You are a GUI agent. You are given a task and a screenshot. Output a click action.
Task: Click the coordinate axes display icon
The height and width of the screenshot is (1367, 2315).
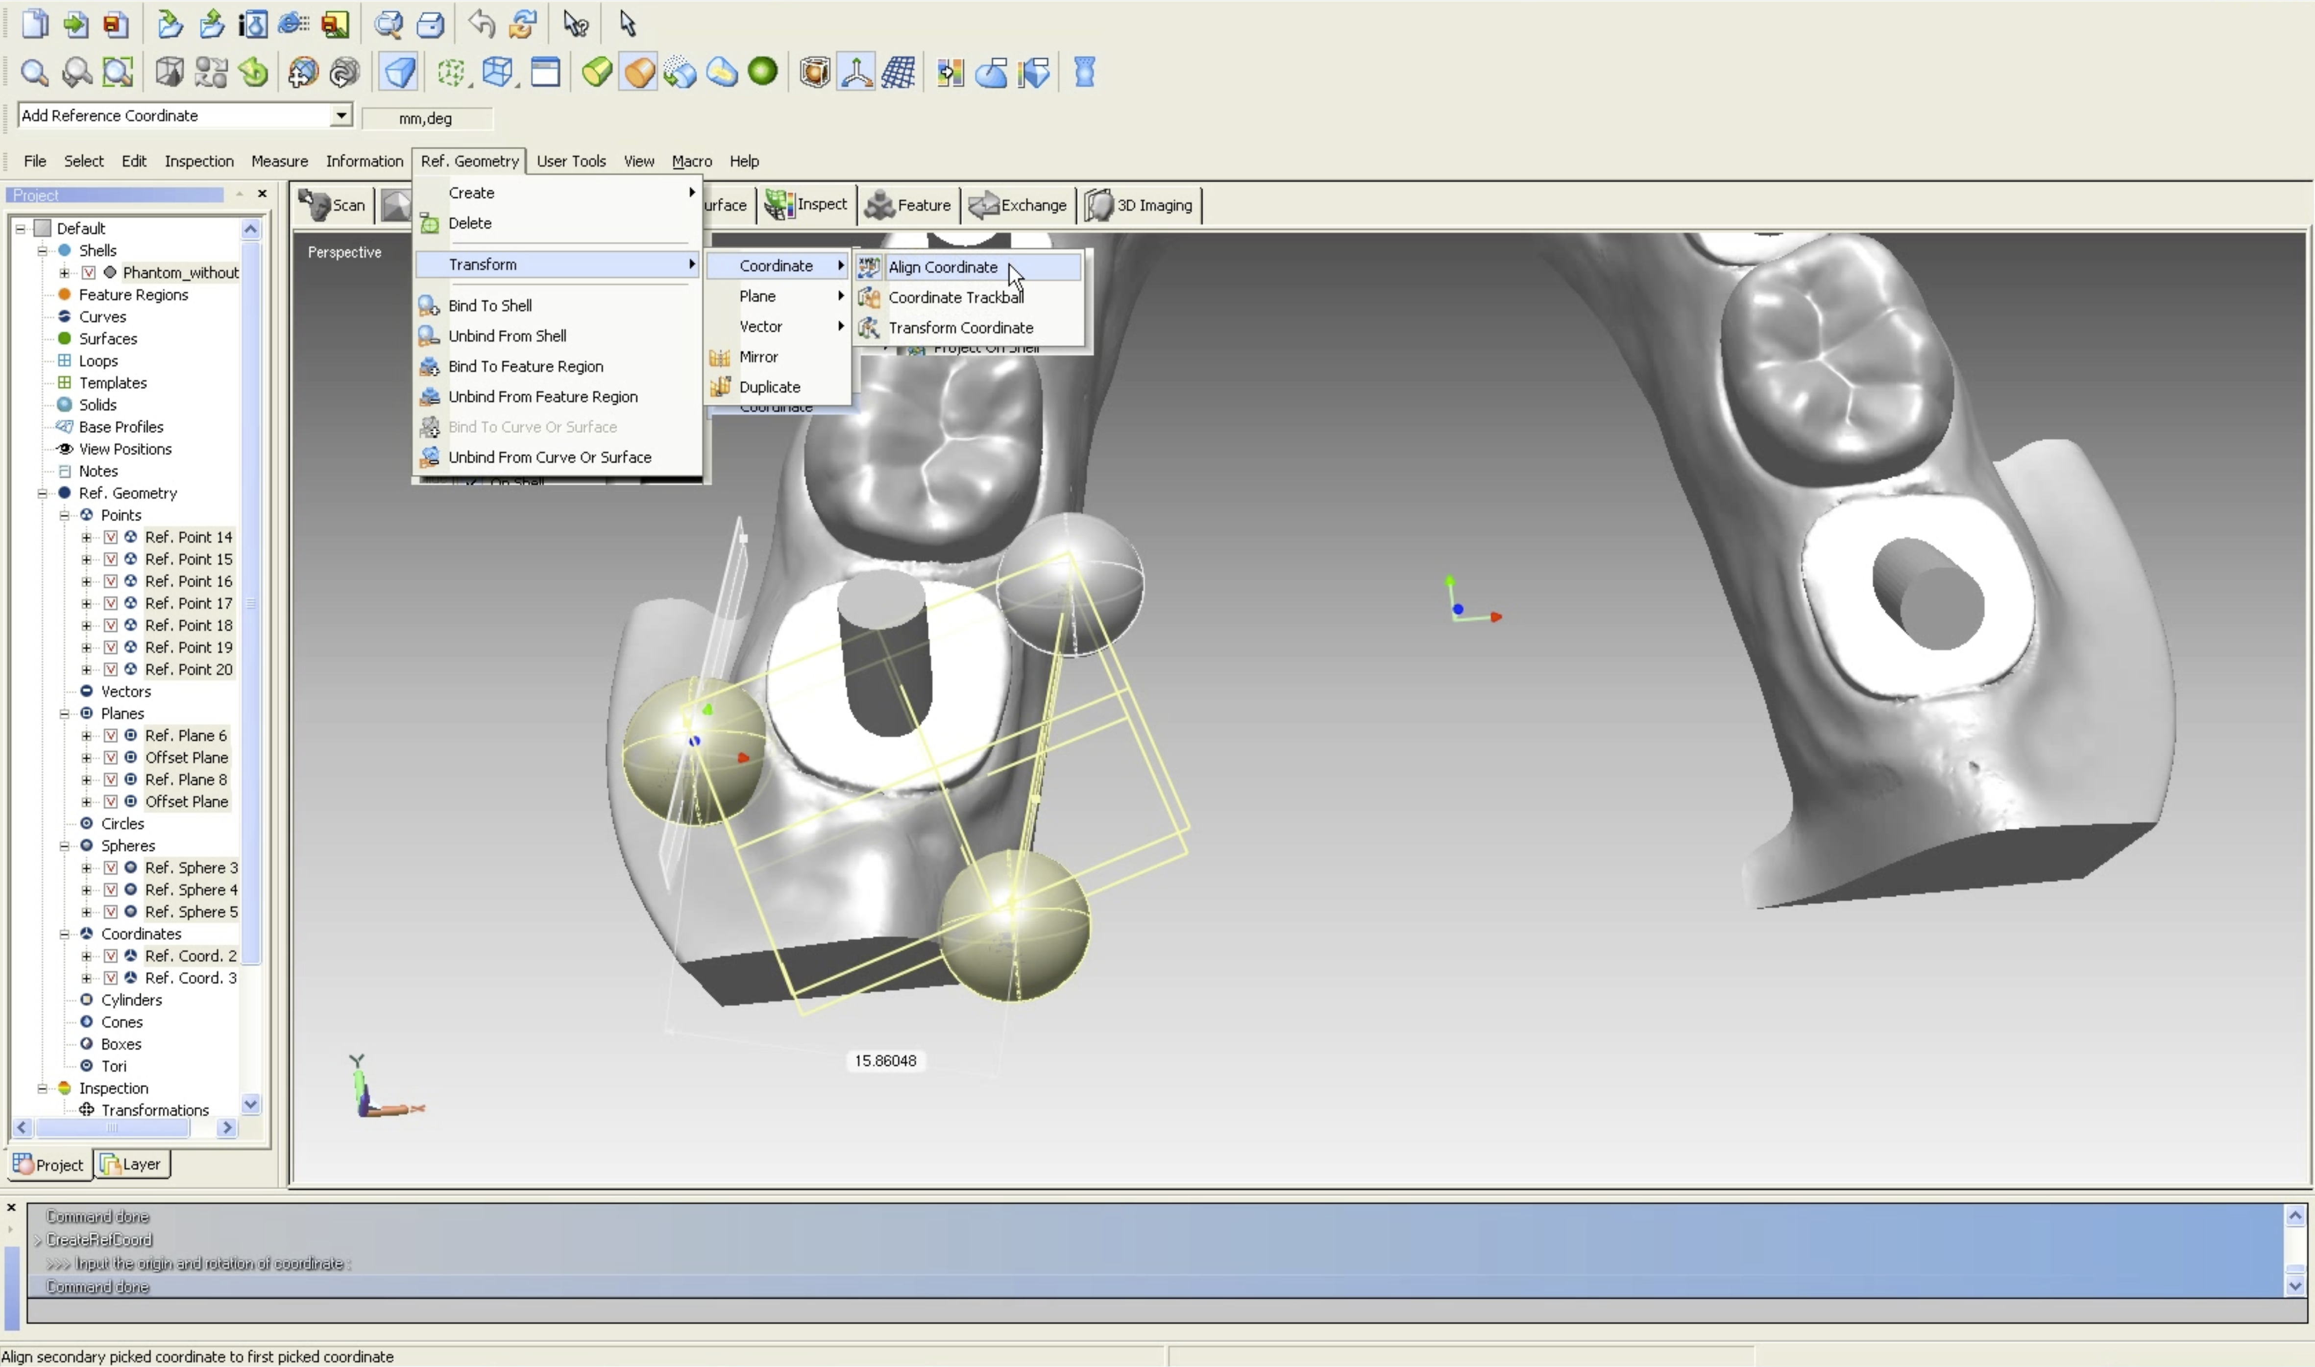(x=856, y=73)
